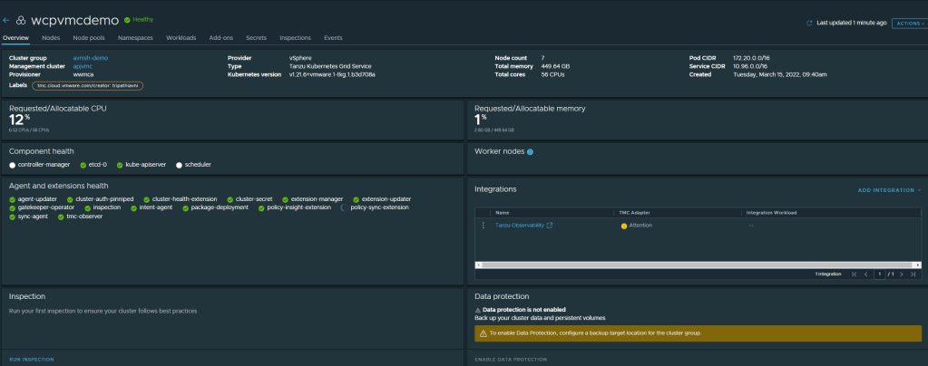This screenshot has width=928, height=366.
Task: Expand the Actions dropdown
Action: (908, 24)
